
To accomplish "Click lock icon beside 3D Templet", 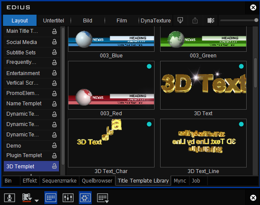I will coord(54,166).
